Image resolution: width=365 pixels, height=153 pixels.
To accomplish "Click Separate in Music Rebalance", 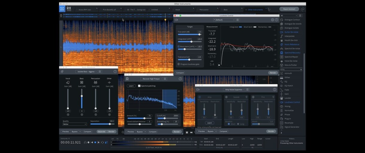I will click(101, 131).
